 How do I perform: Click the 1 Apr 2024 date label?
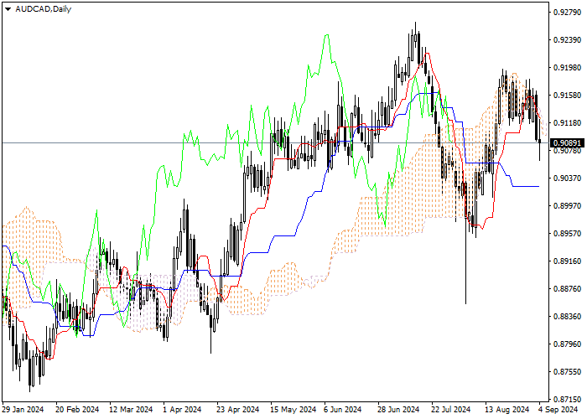point(183,410)
